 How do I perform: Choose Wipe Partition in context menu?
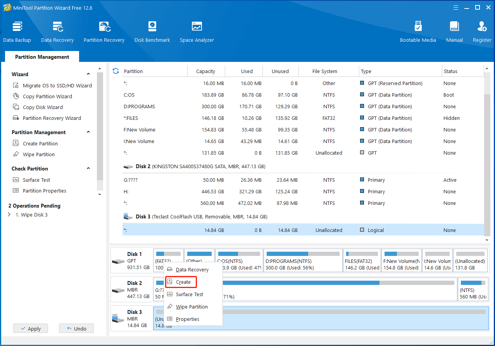tap(192, 307)
